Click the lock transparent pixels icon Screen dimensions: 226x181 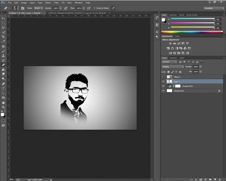(169, 72)
